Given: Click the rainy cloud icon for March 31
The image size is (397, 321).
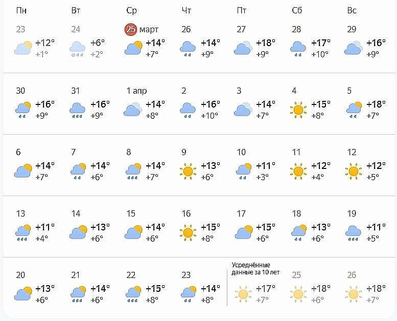Looking at the screenshot, I should (x=78, y=109).
